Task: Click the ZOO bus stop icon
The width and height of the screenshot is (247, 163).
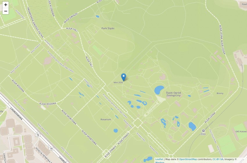Action: click(x=203, y=131)
